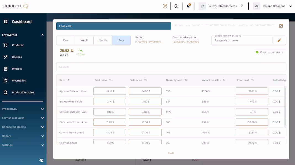
Task: Switch to the Week period option
Action: [x=84, y=40]
